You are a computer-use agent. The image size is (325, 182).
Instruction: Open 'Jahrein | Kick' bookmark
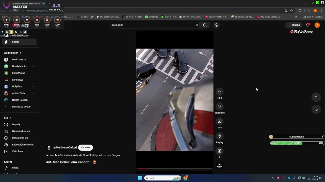tap(169, 17)
